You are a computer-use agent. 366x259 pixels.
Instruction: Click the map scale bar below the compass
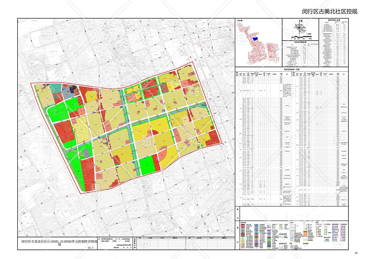coord(301,38)
